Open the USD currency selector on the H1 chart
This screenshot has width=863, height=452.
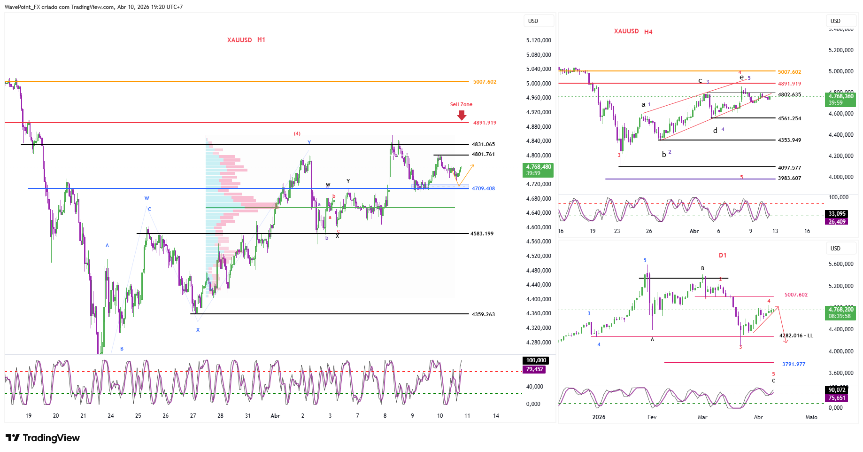tap(538, 21)
